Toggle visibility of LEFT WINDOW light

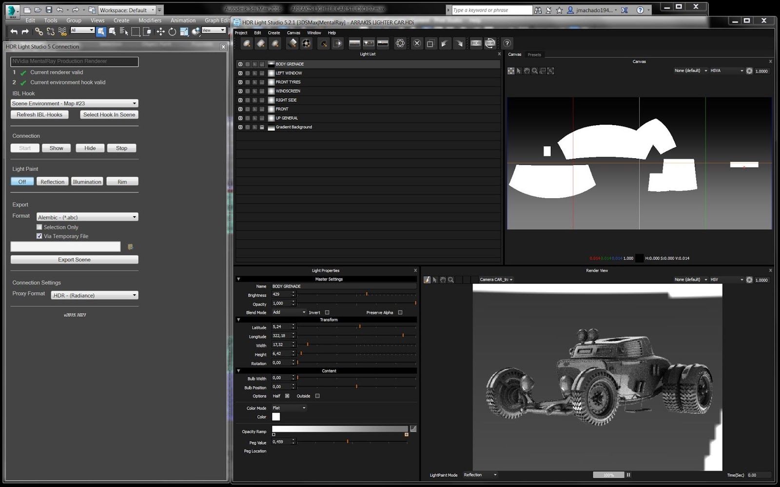click(240, 73)
